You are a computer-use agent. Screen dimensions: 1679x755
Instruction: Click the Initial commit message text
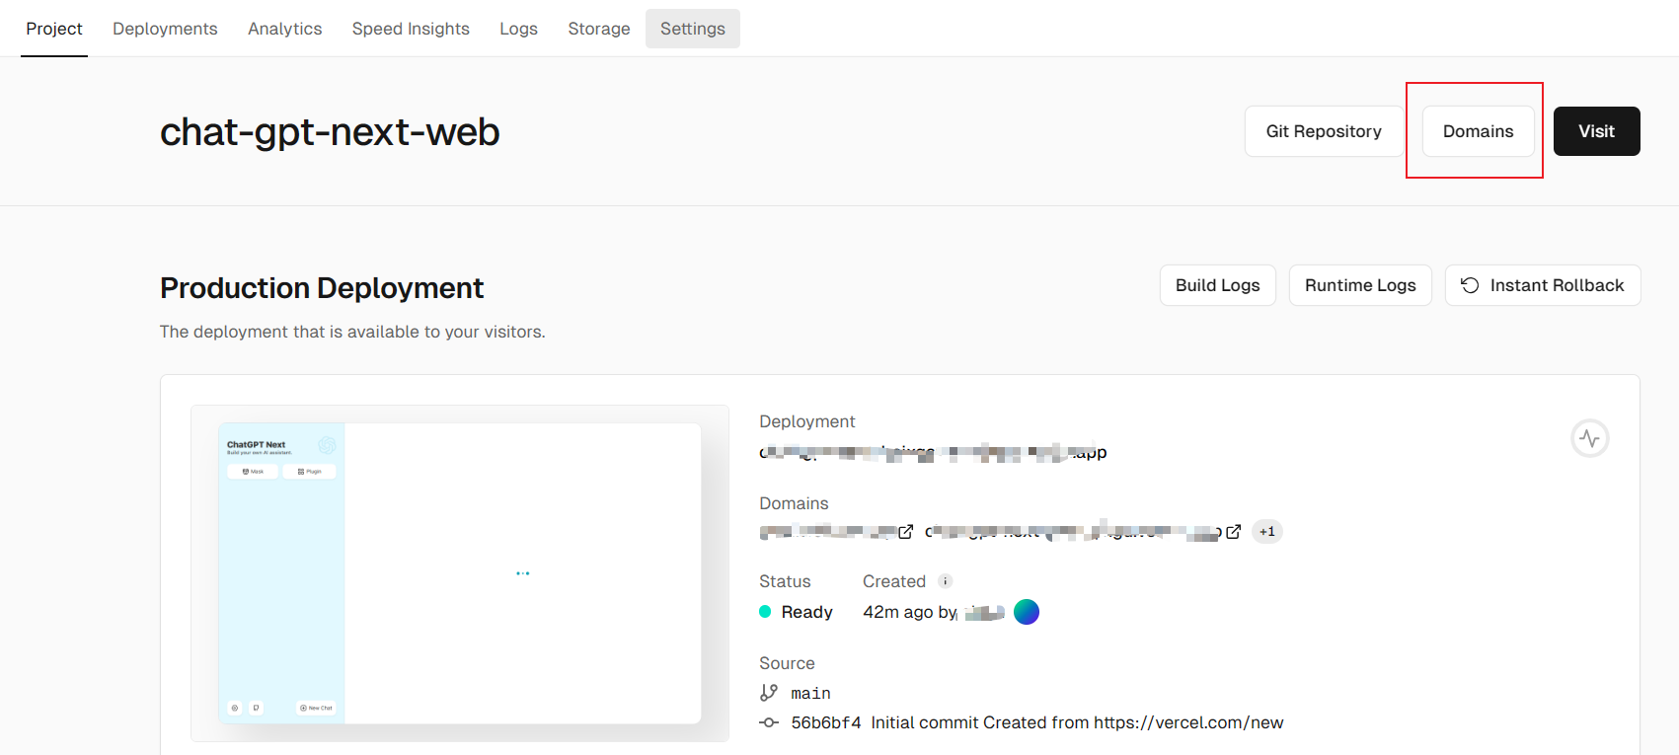pyautogui.click(x=1077, y=722)
